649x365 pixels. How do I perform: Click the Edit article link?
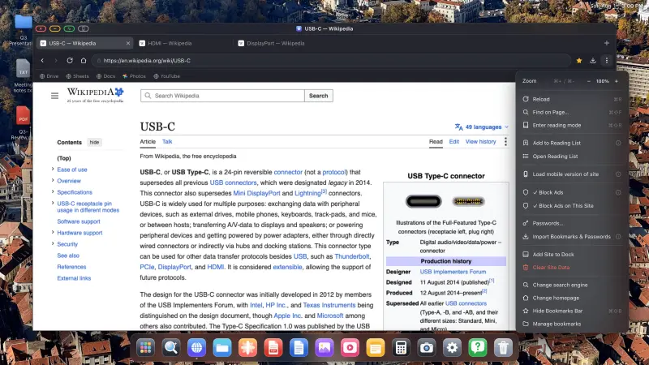[454, 141]
